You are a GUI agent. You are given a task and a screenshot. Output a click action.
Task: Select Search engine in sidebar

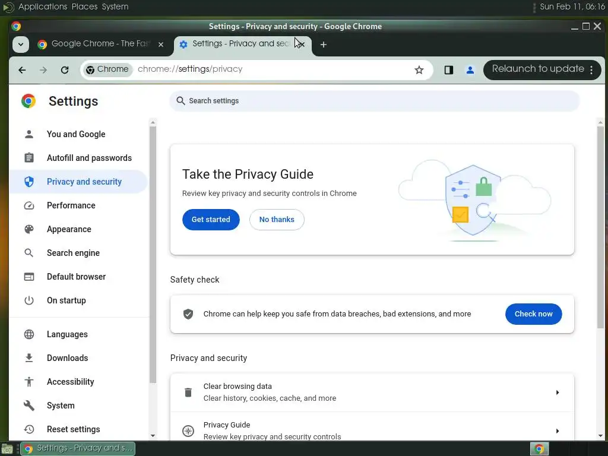click(73, 253)
